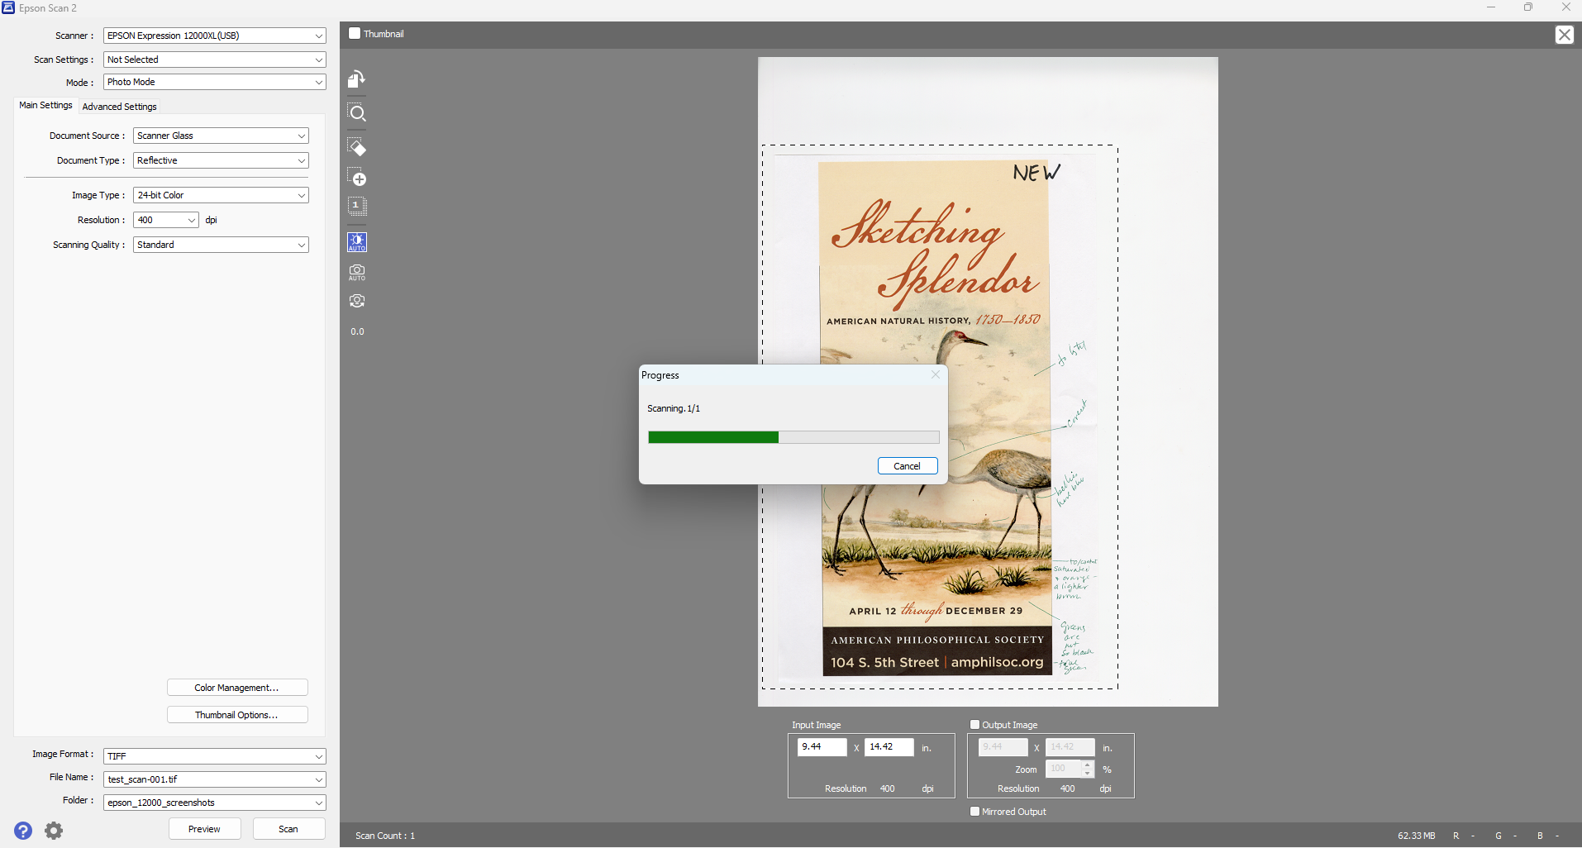Image resolution: width=1582 pixels, height=848 pixels.
Task: Click the auto photo orientation camera icon
Action: point(357,272)
